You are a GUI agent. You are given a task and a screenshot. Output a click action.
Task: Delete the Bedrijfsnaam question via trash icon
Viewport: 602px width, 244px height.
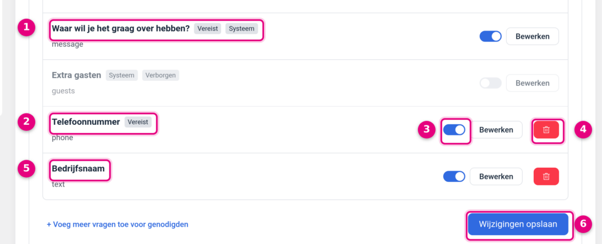coord(546,177)
